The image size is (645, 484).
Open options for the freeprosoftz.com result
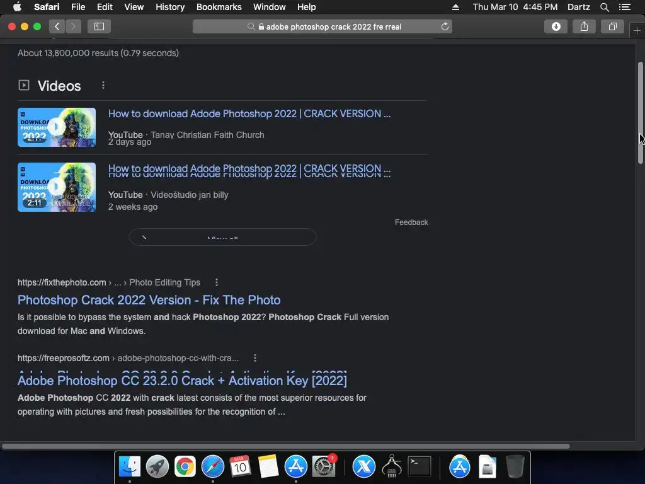(x=255, y=358)
